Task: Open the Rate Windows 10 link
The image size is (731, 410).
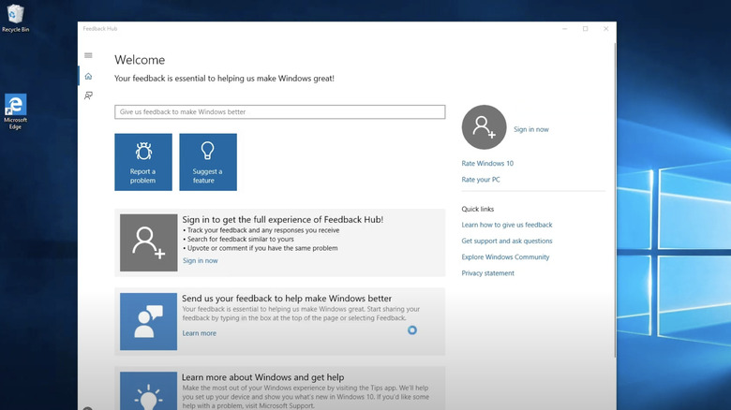Action: point(487,164)
